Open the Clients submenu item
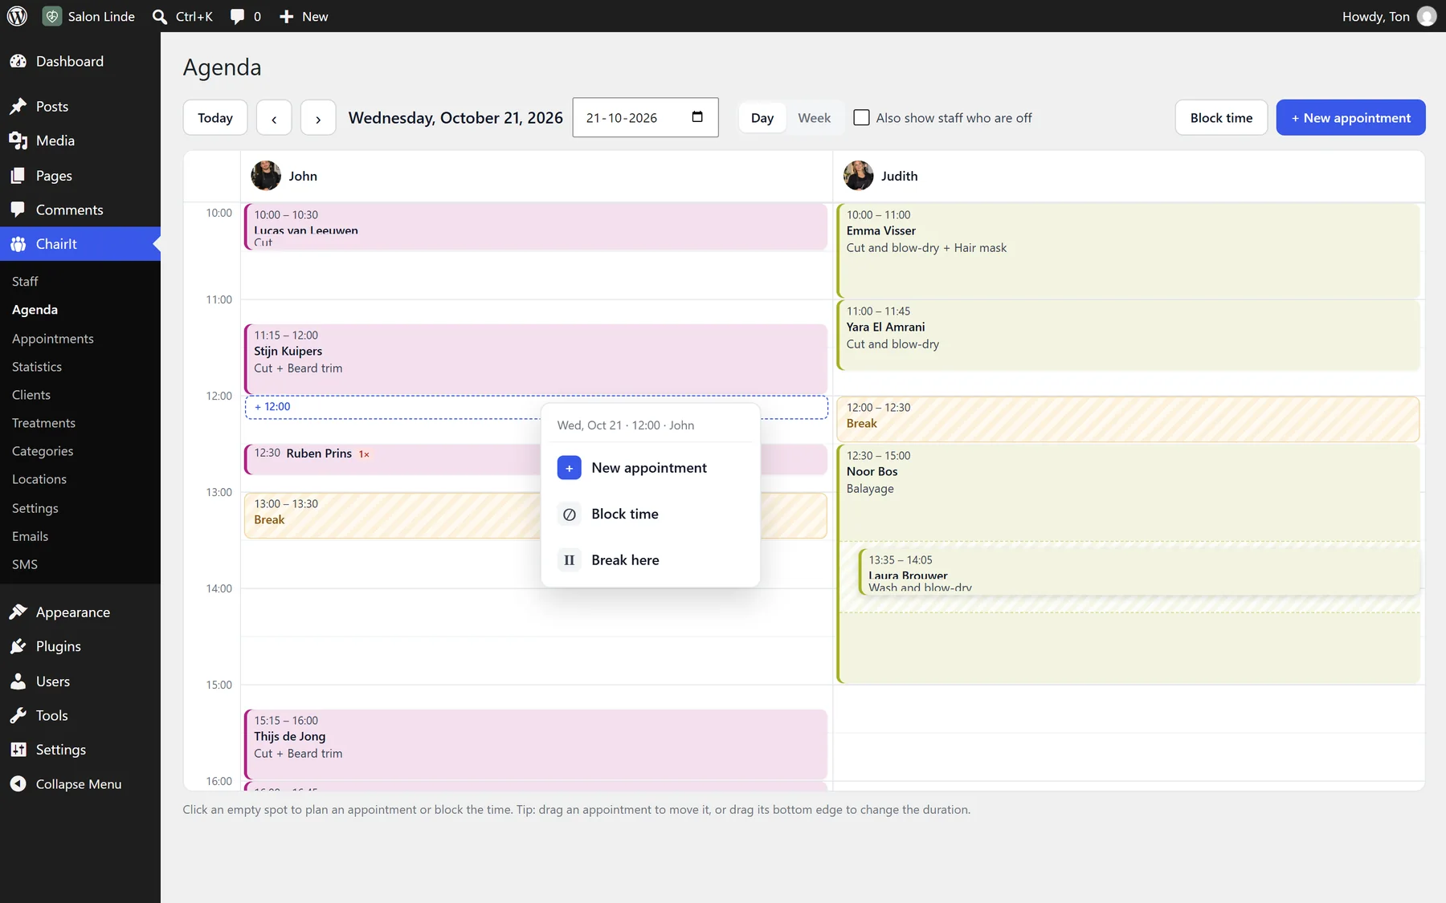The image size is (1446, 903). [31, 395]
